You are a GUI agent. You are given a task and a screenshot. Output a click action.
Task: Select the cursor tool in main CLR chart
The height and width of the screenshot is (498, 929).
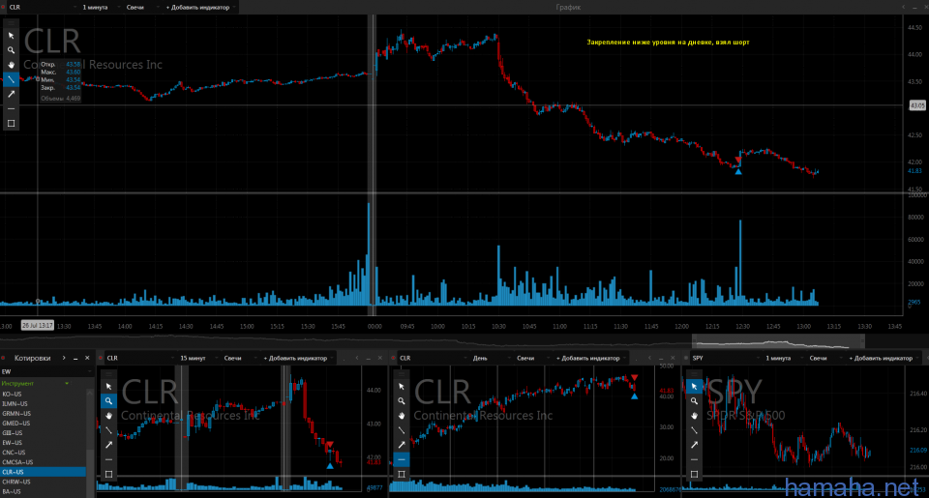click(x=11, y=36)
